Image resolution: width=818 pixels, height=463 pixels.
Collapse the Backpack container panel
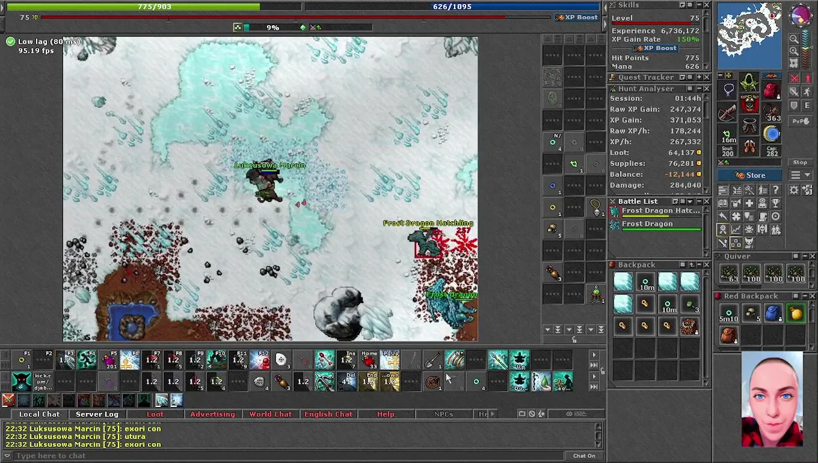point(699,264)
